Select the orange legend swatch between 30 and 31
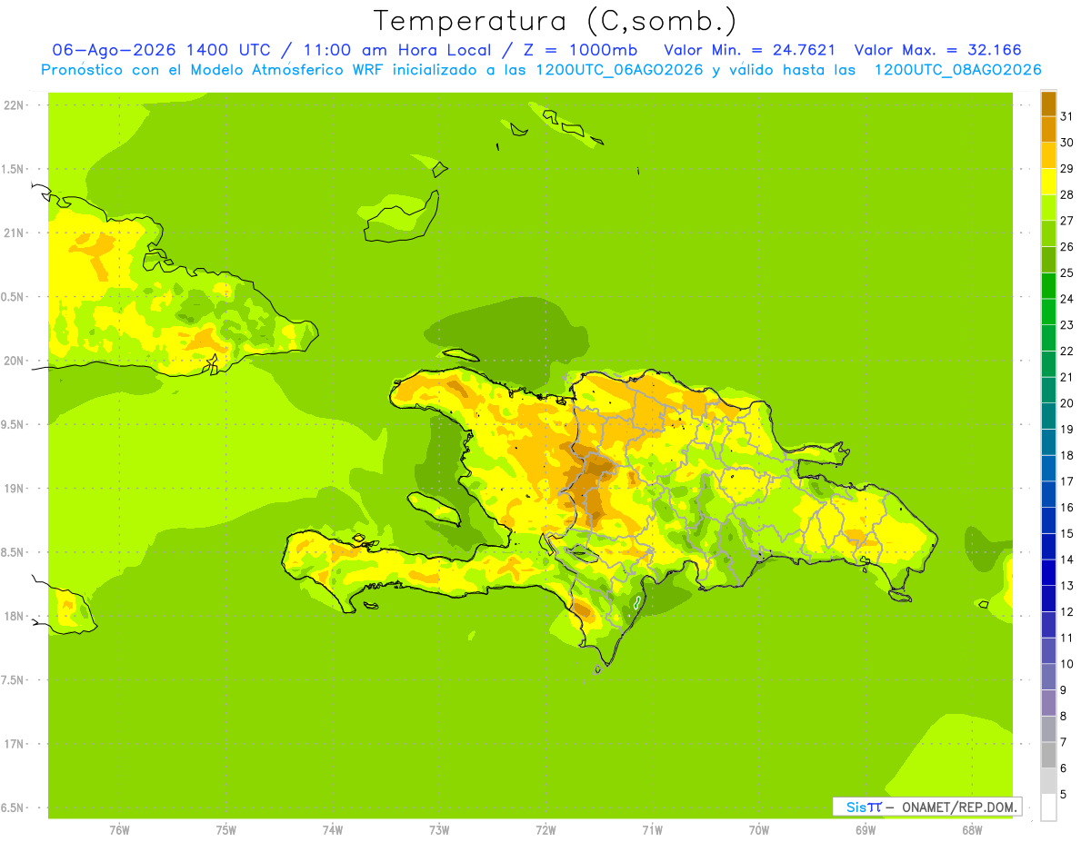 click(x=1048, y=129)
